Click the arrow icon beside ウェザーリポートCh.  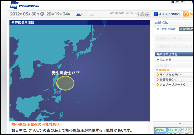tap(158, 84)
